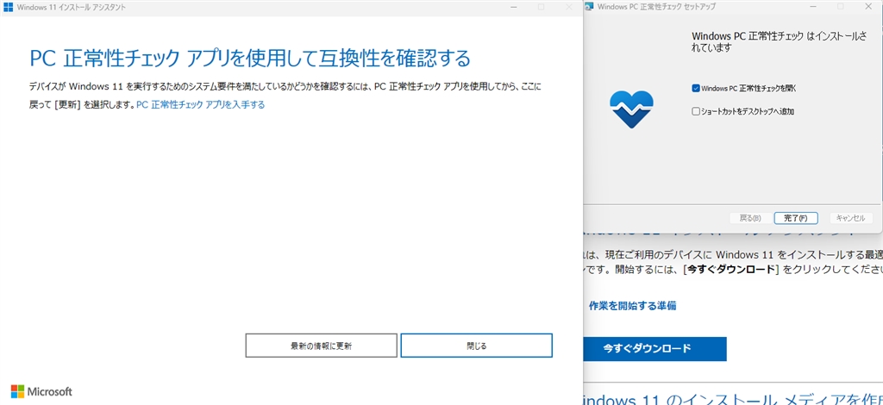Click the text Windows PC 正常性チェック はインストールされています
Viewport: 883px width, 405px height.
click(x=779, y=41)
